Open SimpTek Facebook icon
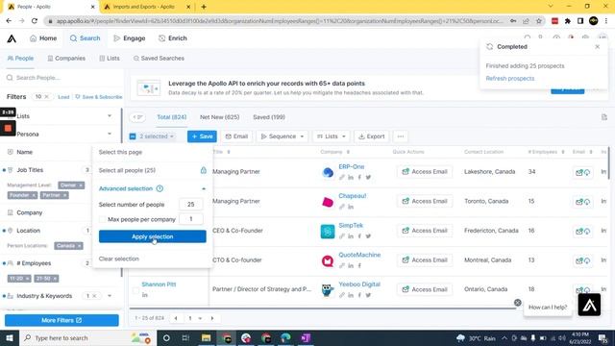 359,236
